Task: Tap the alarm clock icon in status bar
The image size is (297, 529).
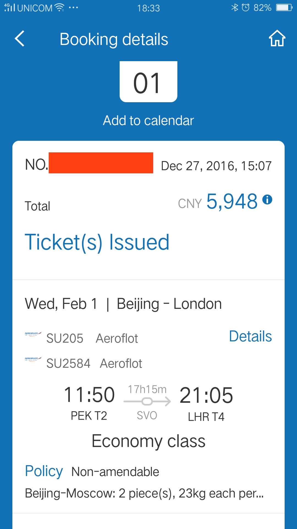Action: pos(246,7)
